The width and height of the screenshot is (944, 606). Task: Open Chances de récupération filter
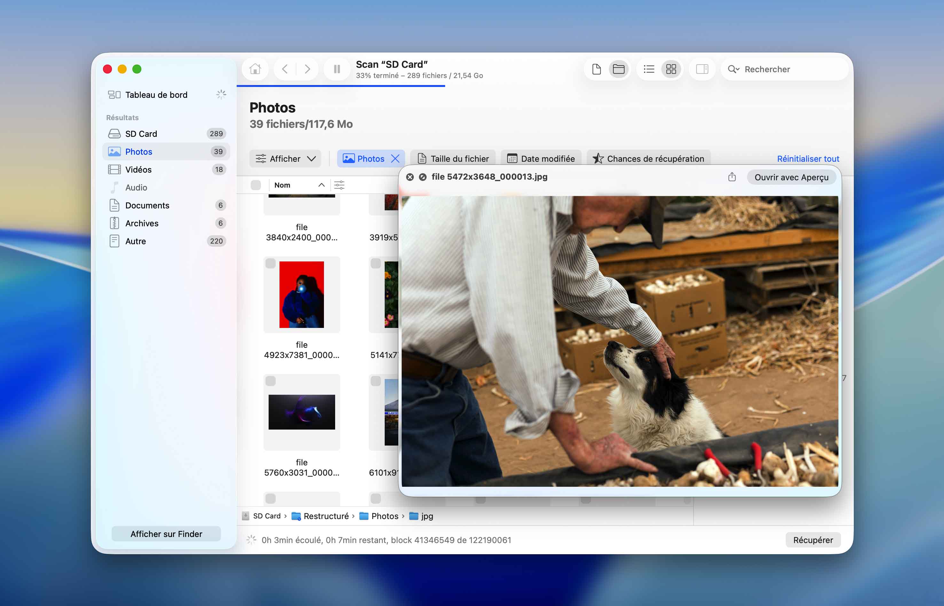(x=648, y=159)
